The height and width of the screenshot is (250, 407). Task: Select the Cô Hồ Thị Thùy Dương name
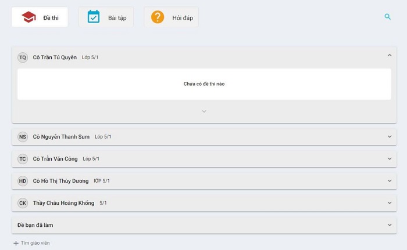(x=60, y=181)
